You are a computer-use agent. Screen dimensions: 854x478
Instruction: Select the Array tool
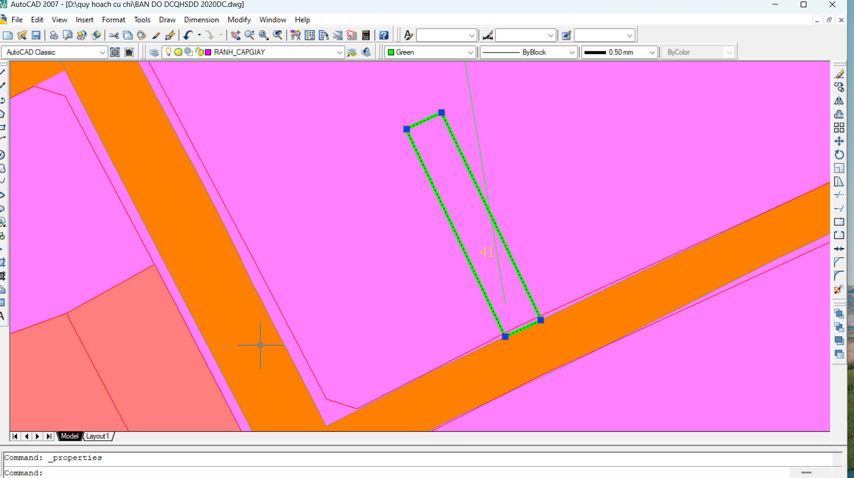click(839, 128)
